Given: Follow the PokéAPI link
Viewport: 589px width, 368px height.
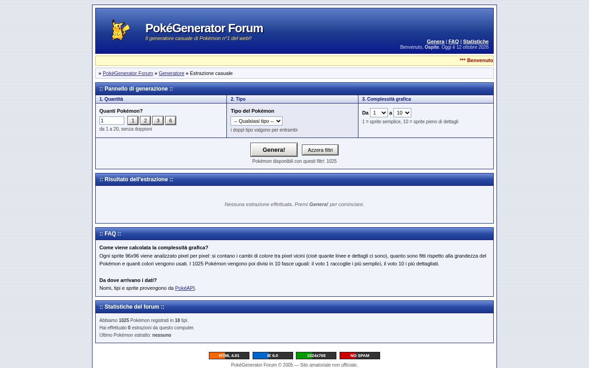Looking at the screenshot, I should point(185,288).
